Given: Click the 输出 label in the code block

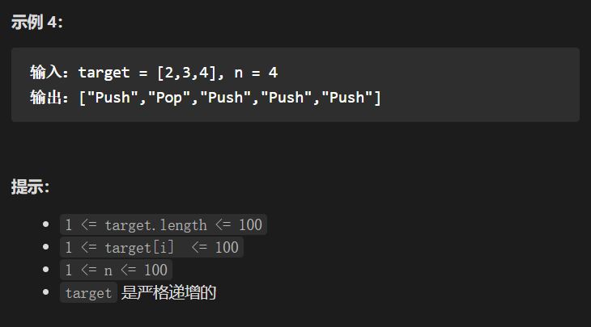Looking at the screenshot, I should pyautogui.click(x=45, y=98).
